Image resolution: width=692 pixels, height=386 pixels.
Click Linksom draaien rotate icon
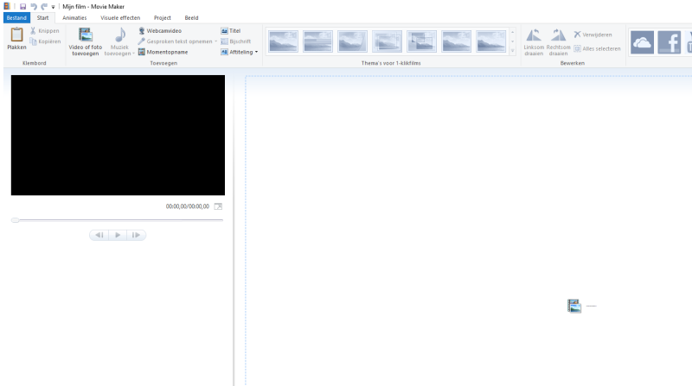(535, 36)
